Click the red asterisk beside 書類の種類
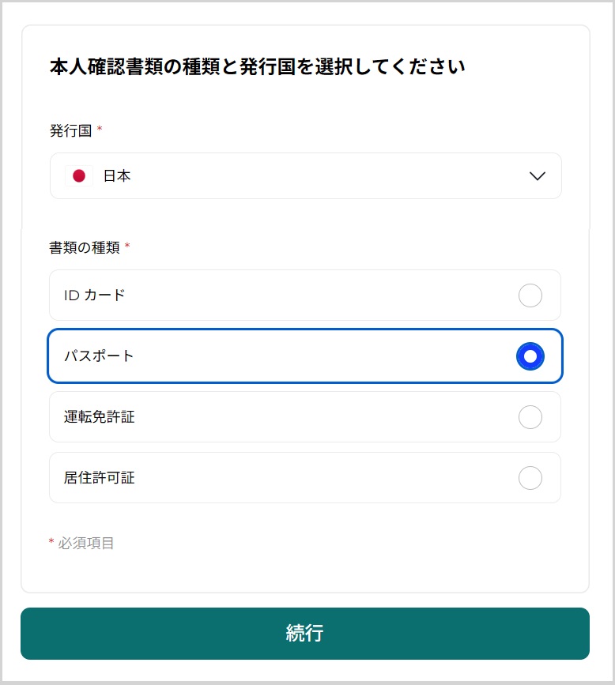This screenshot has height=685, width=615. coord(127,247)
